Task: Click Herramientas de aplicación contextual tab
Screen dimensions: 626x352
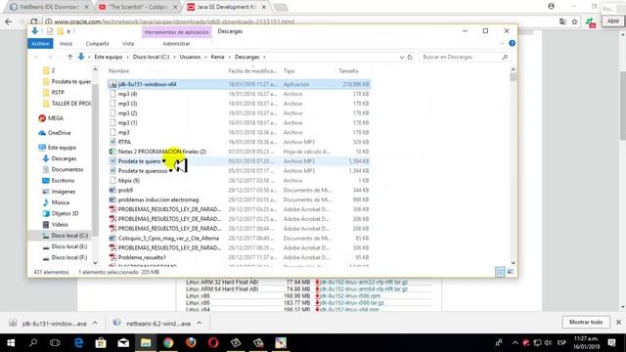Action: point(176,32)
